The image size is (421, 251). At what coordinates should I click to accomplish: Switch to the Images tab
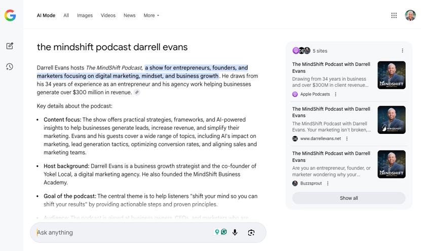pos(85,16)
